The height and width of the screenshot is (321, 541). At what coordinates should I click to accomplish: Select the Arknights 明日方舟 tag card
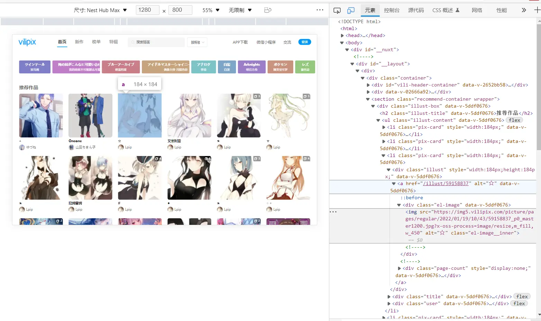point(252,67)
